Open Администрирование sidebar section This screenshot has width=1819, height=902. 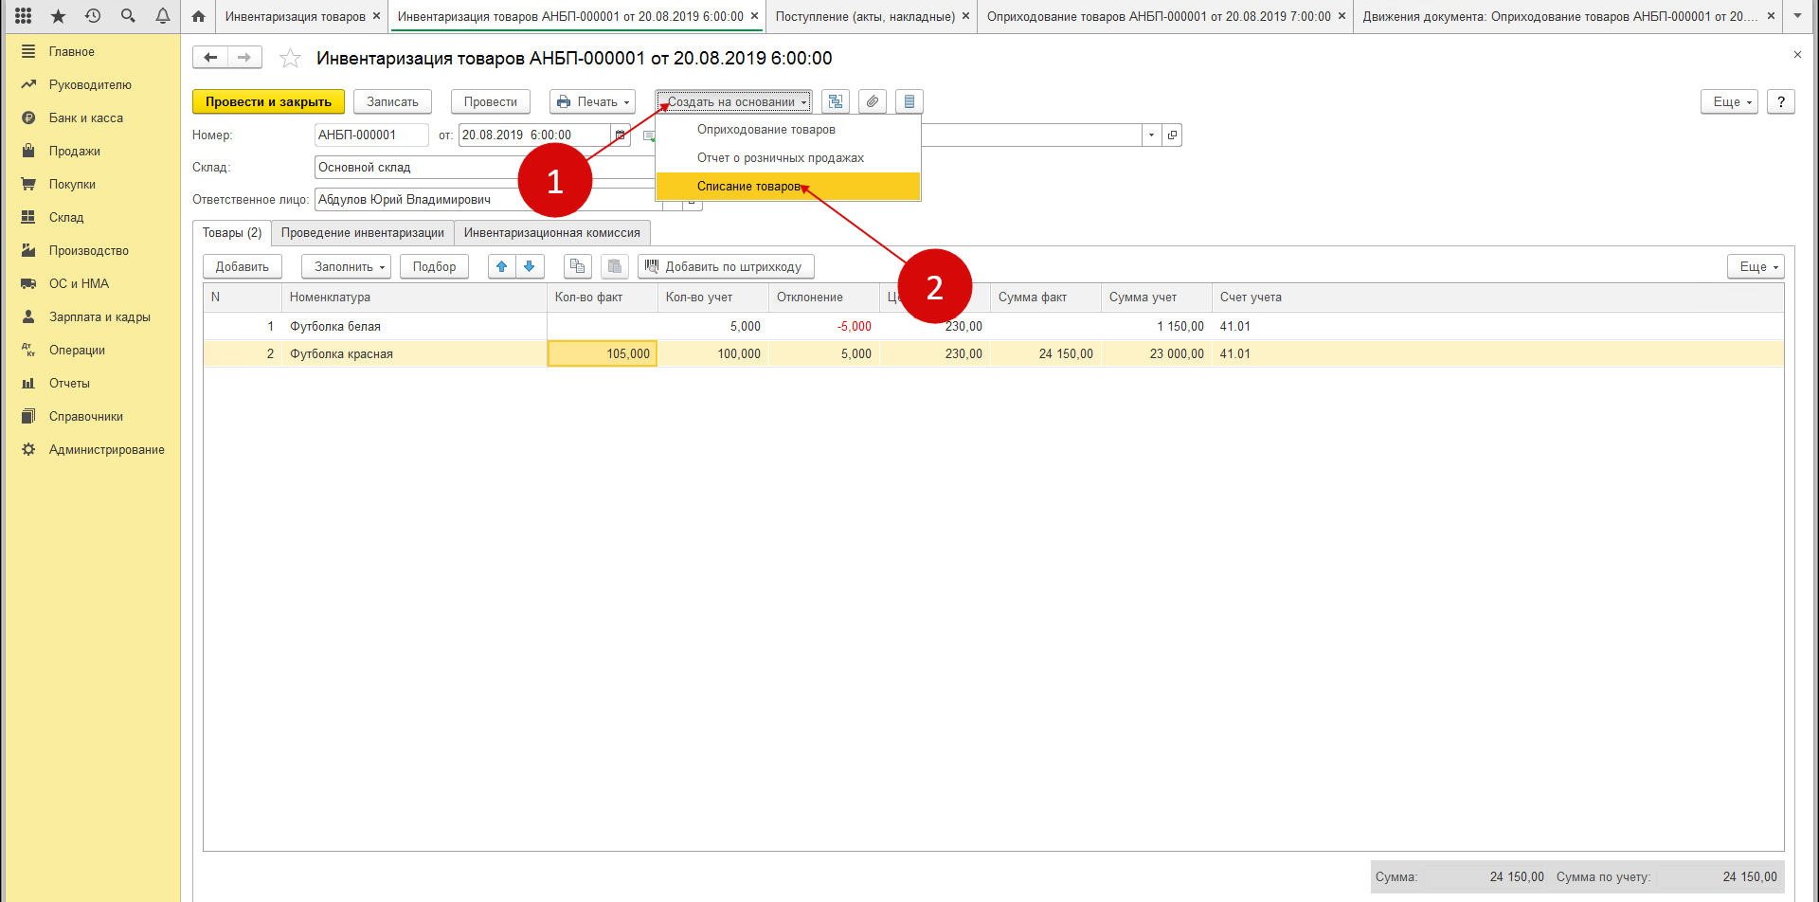pyautogui.click(x=92, y=449)
